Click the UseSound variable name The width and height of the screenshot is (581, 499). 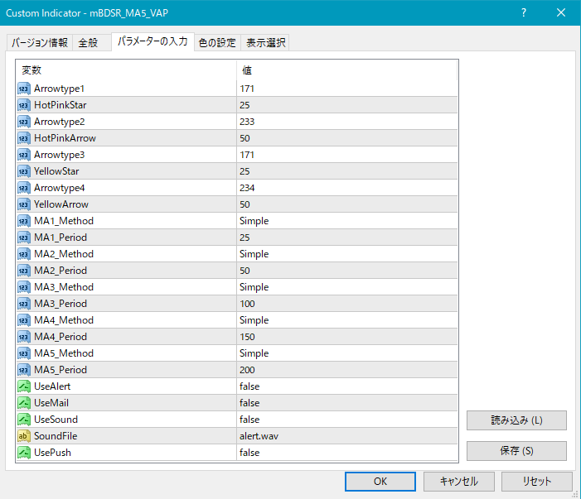coord(56,420)
